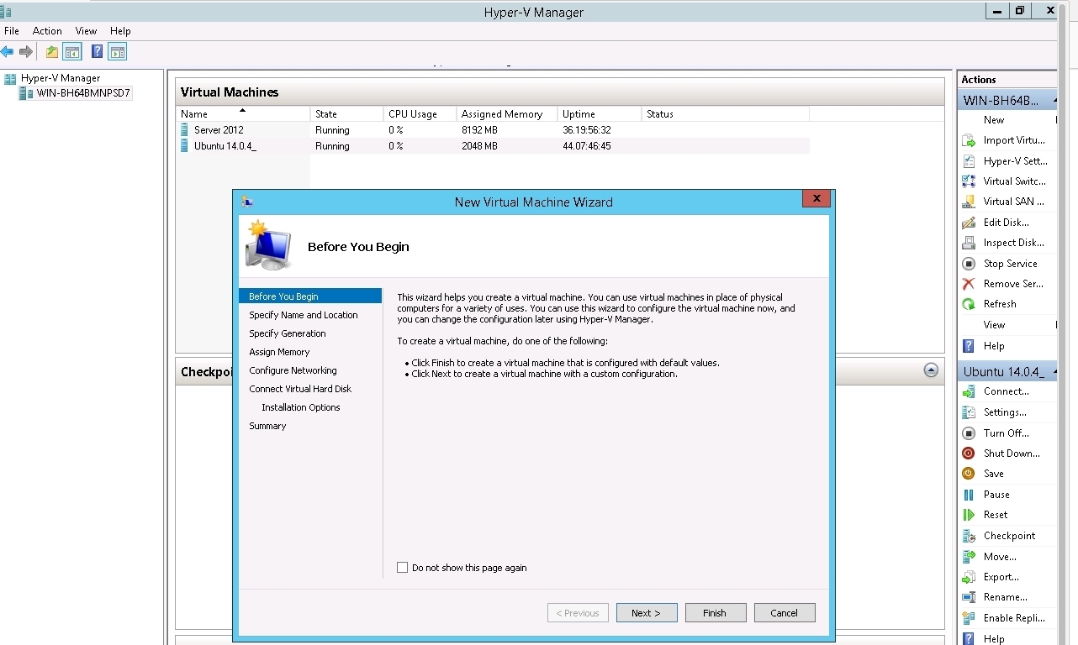Viewport: 1078px width, 645px height.
Task: Go to the 'Configure Networking' wizard step
Action: [293, 370]
